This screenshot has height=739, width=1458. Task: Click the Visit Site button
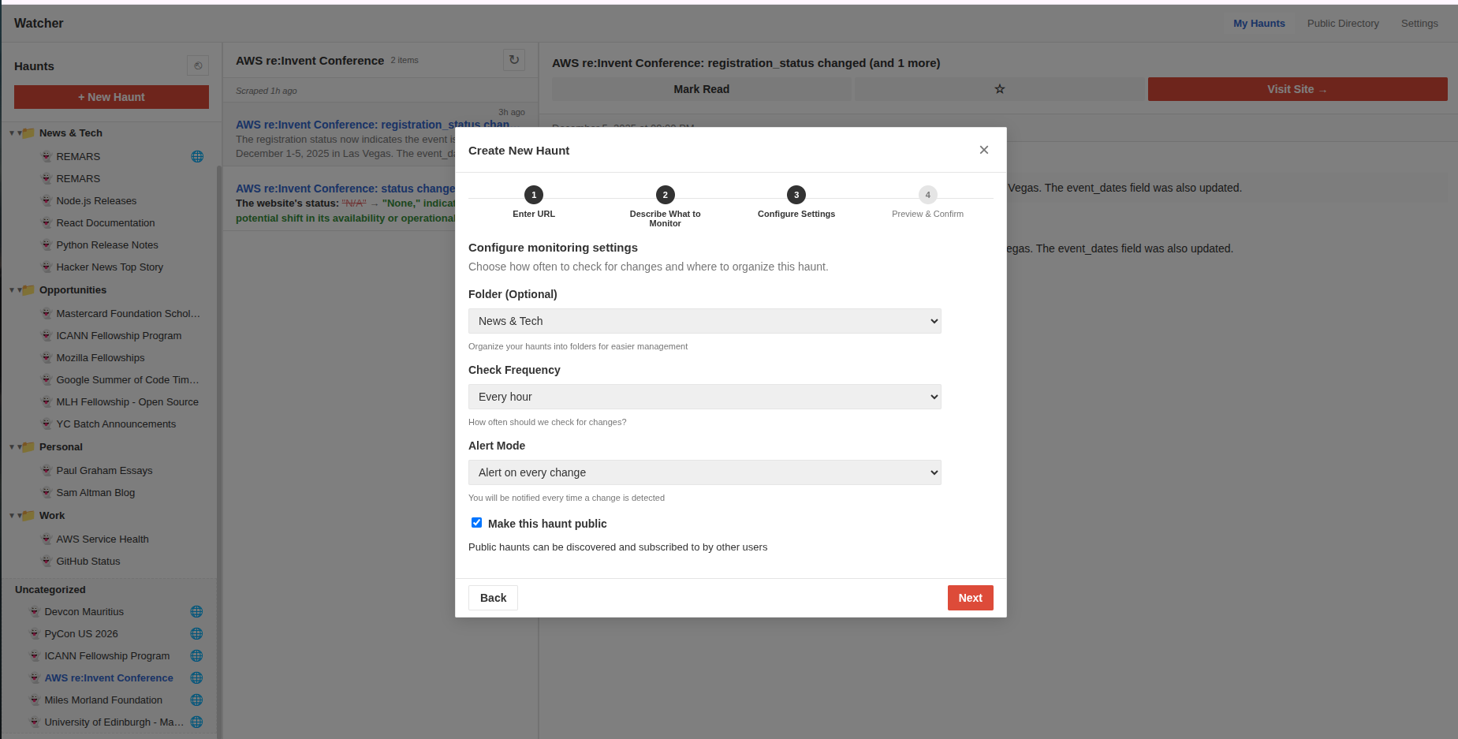pos(1297,89)
